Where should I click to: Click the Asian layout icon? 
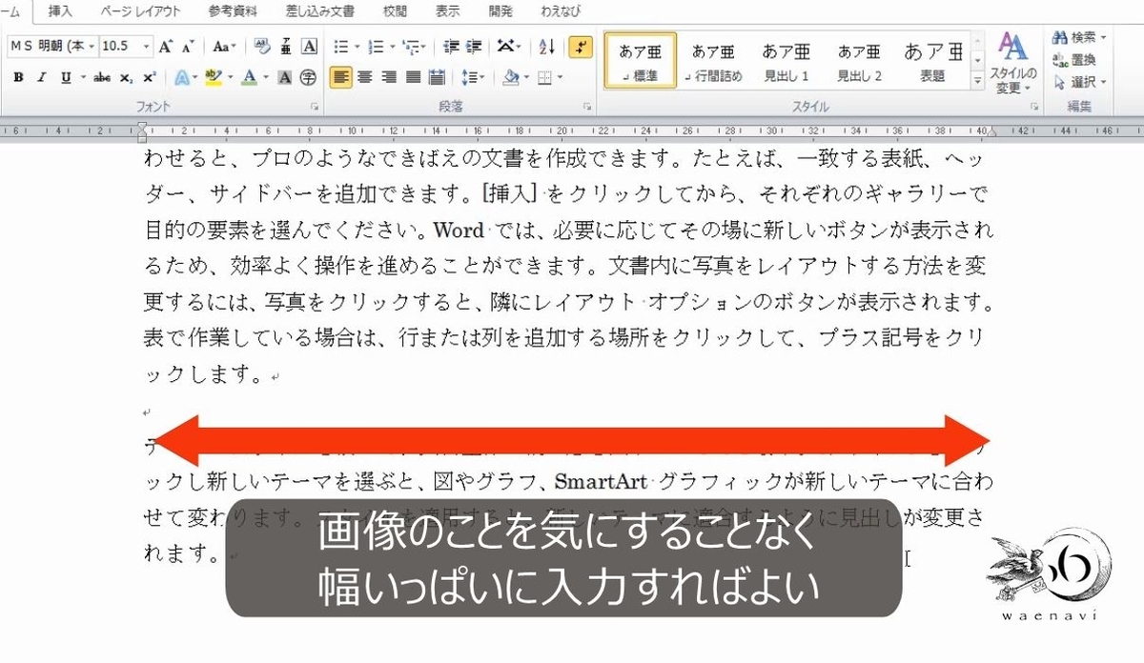[506, 46]
